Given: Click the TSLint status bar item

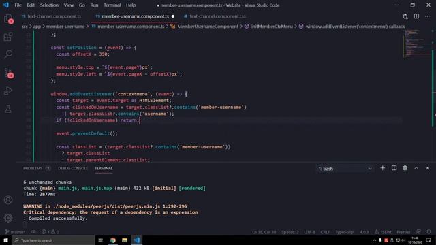Looking at the screenshot, I should [x=383, y=232].
